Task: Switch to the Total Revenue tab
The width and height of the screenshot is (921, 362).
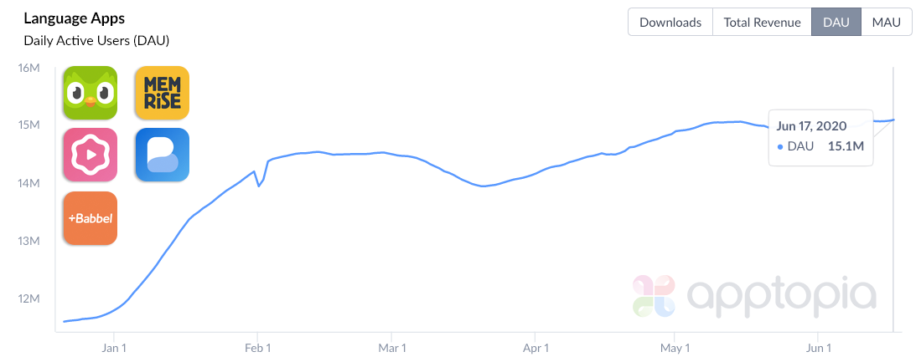Action: (x=761, y=23)
